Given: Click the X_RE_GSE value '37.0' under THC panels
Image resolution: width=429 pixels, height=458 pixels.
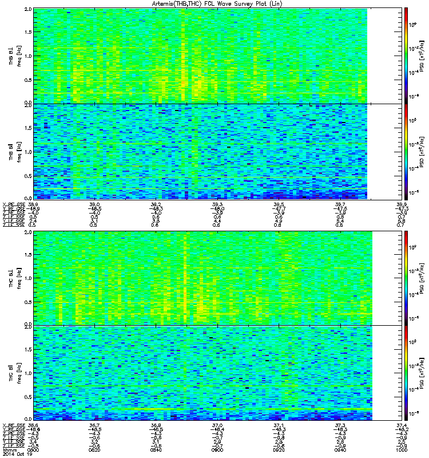Looking at the screenshot, I should [x=217, y=425].
